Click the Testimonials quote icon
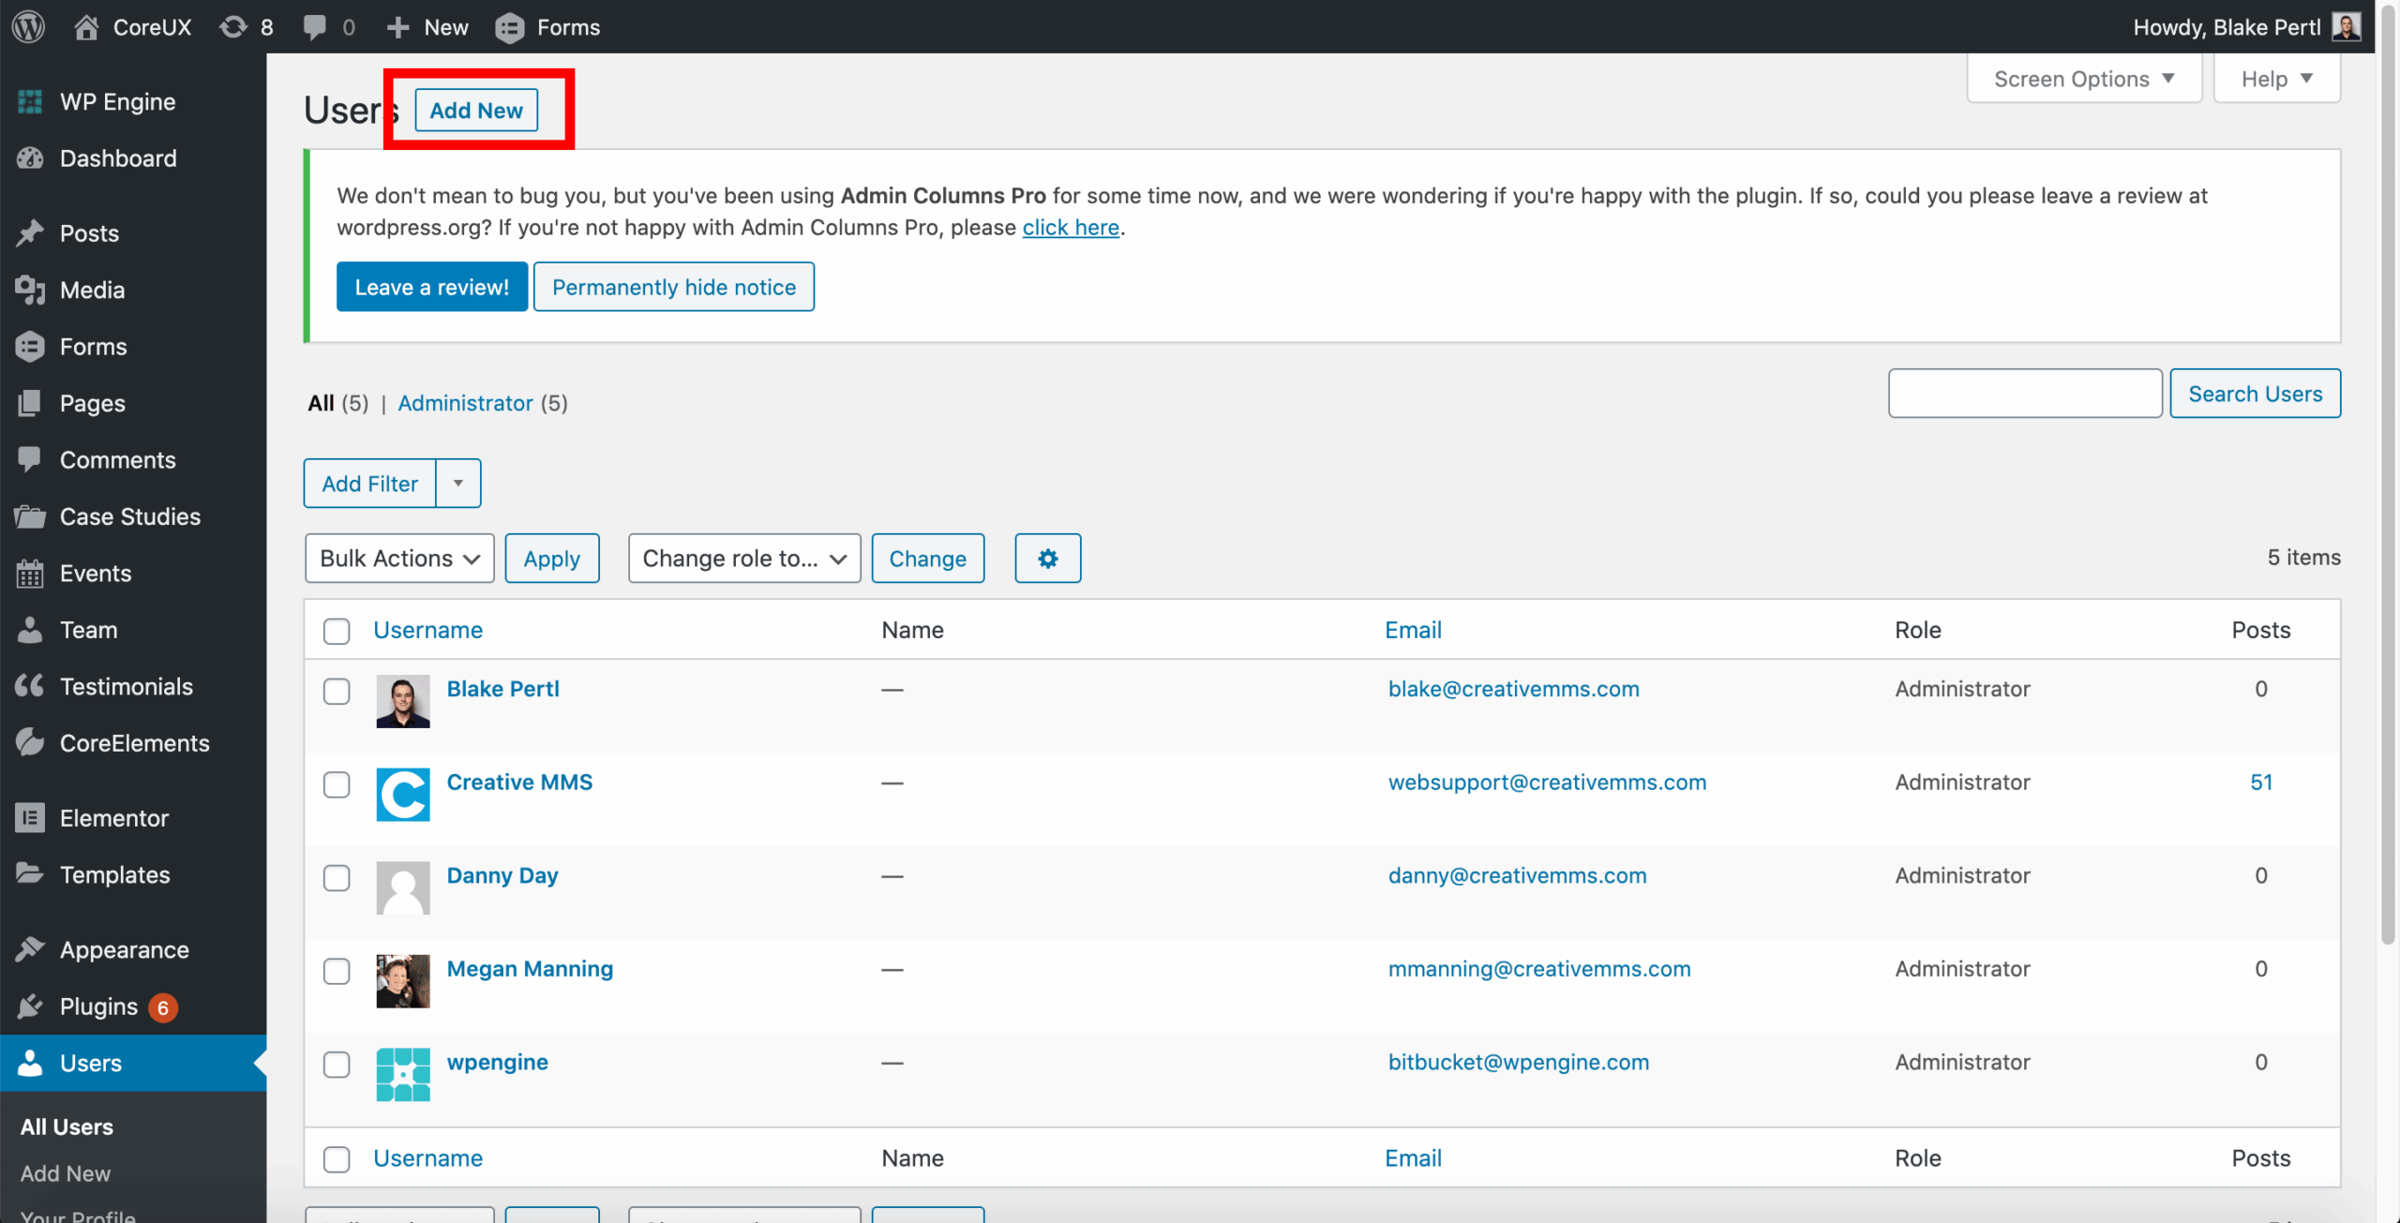This screenshot has width=2400, height=1223. tap(30, 686)
